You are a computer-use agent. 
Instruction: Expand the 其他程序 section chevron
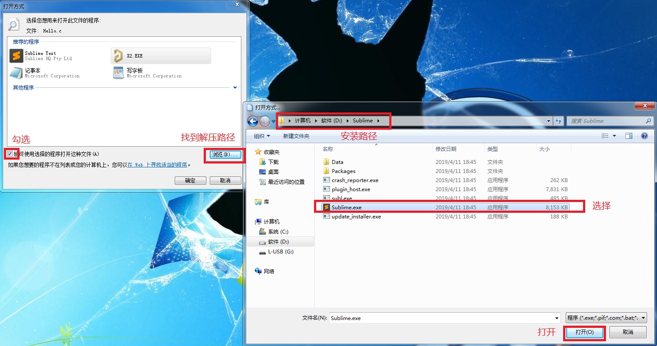point(235,87)
